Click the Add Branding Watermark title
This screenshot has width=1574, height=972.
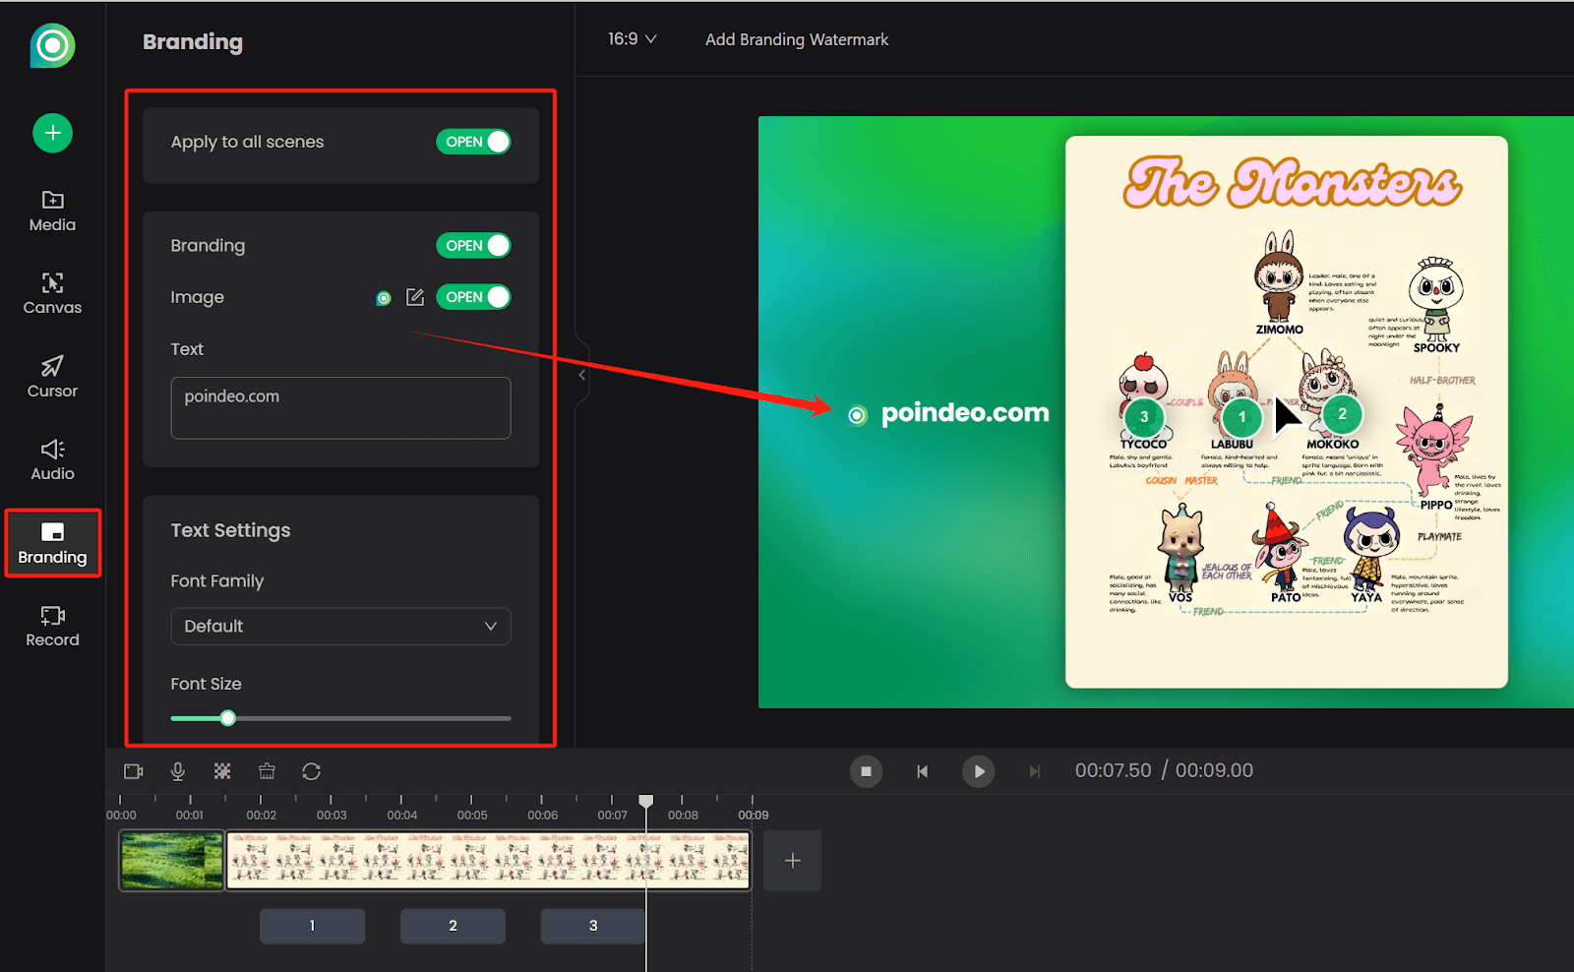[797, 39]
